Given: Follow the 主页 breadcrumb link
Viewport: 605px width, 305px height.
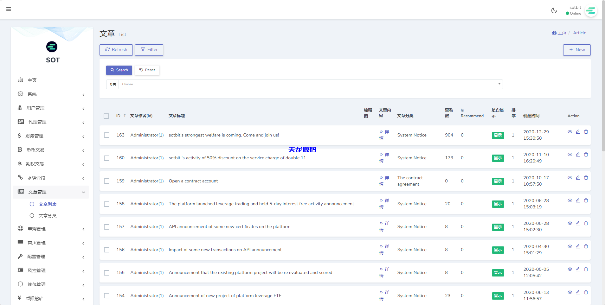Looking at the screenshot, I should coord(559,33).
